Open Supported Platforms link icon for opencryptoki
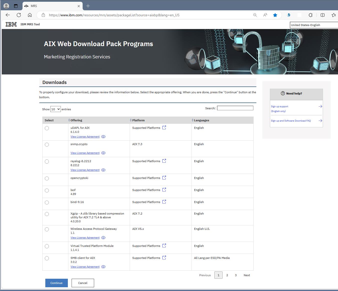 coord(164,178)
